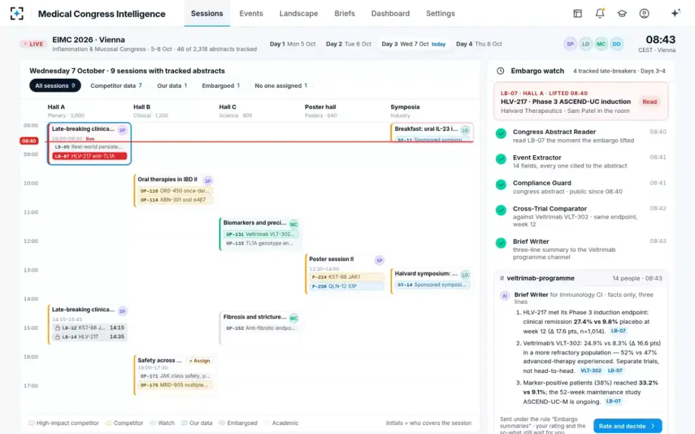This screenshot has width=695, height=434.
Task: Toggle the Competitor data filter
Action: coord(116,86)
